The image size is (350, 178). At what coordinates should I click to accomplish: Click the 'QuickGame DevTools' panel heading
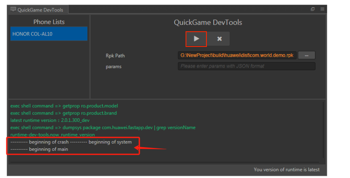pyautogui.click(x=208, y=22)
